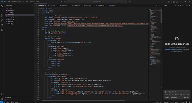
Task: Open Copilot status icon in status bar
Action: 187,102
